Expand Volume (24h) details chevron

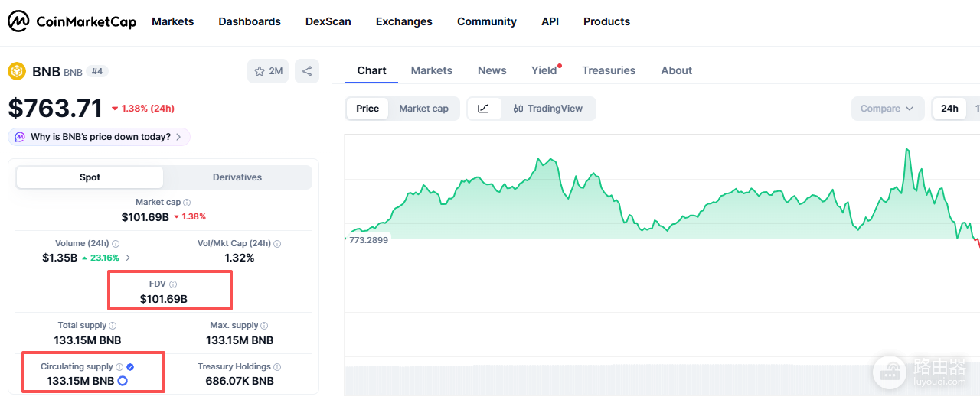pyautogui.click(x=128, y=258)
